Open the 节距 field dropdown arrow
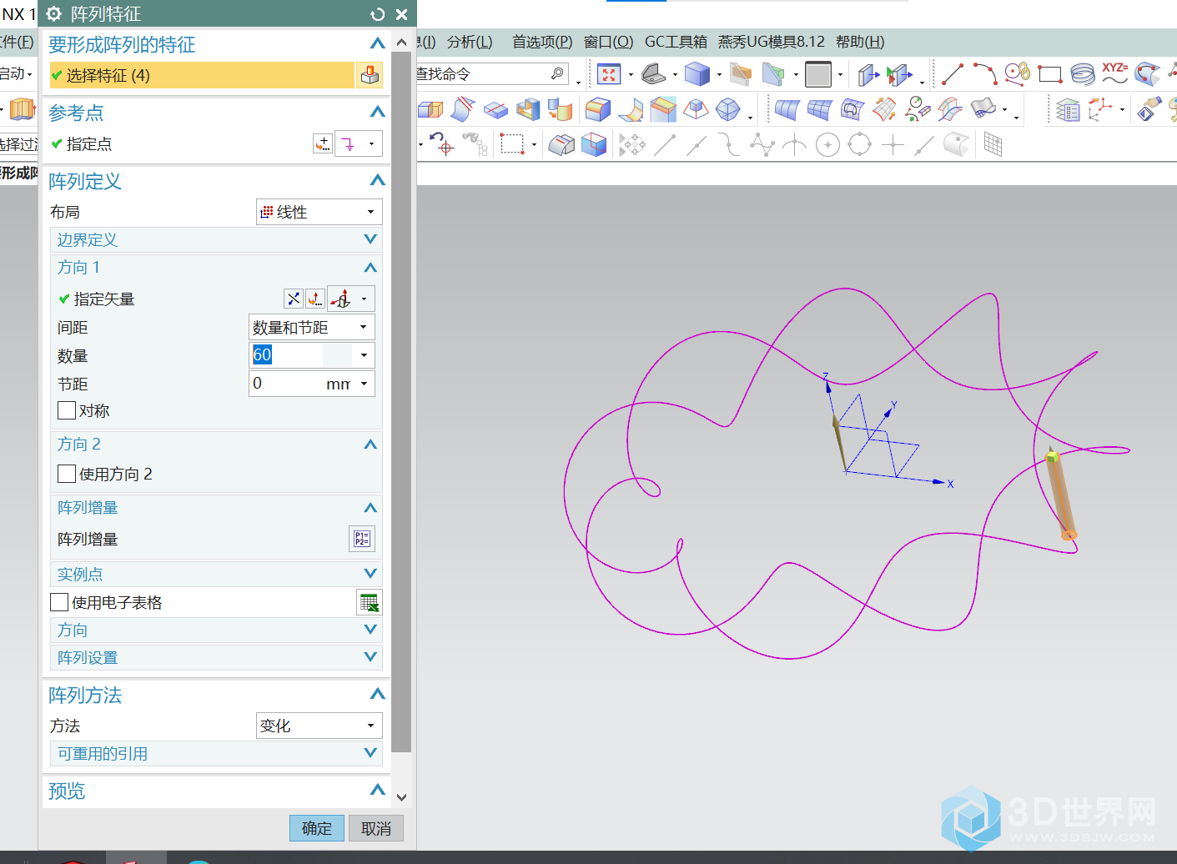 [x=364, y=384]
